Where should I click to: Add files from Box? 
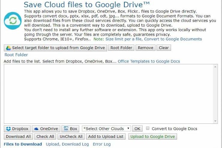70,129
